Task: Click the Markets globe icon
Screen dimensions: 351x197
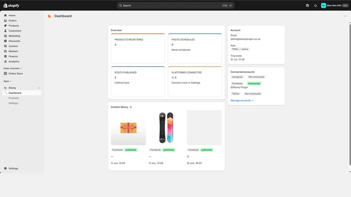Action: coord(5,51)
